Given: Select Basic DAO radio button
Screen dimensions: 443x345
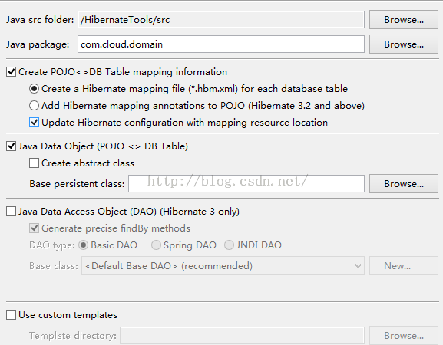Looking at the screenshot, I should click(84, 245).
